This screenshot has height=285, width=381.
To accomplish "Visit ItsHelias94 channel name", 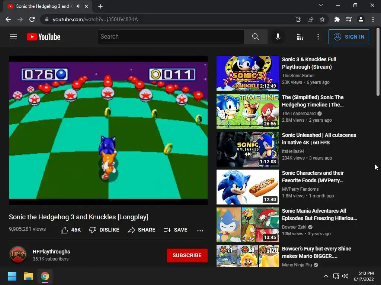I will pyautogui.click(x=293, y=151).
